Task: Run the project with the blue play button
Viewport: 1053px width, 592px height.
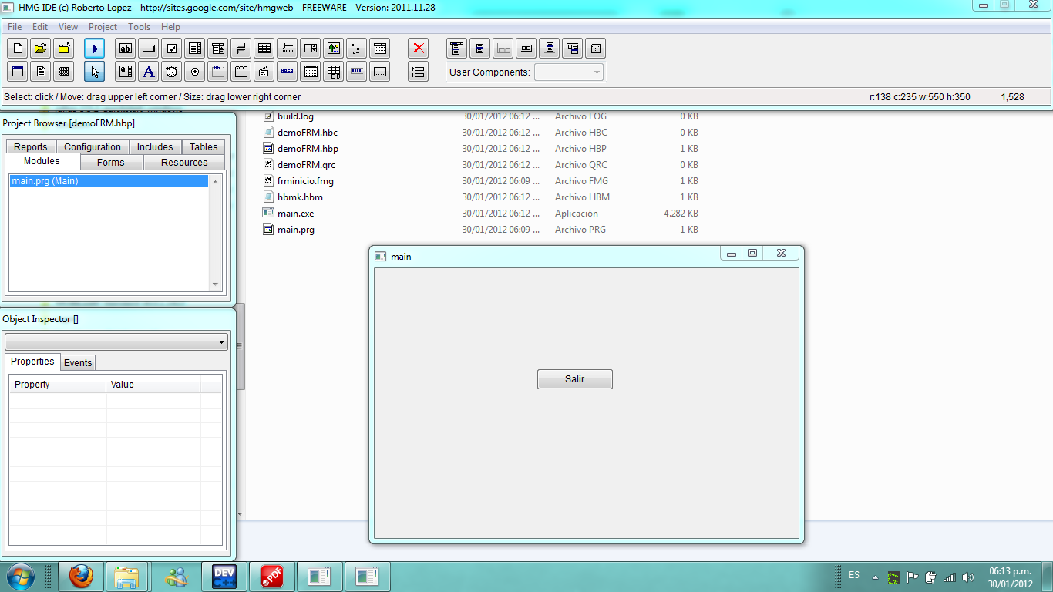Action: tap(94, 49)
